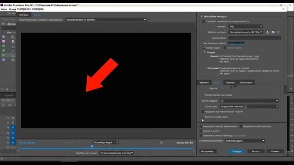The image size is (294, 165).
Task: Click the height value field
Action: [222, 88]
